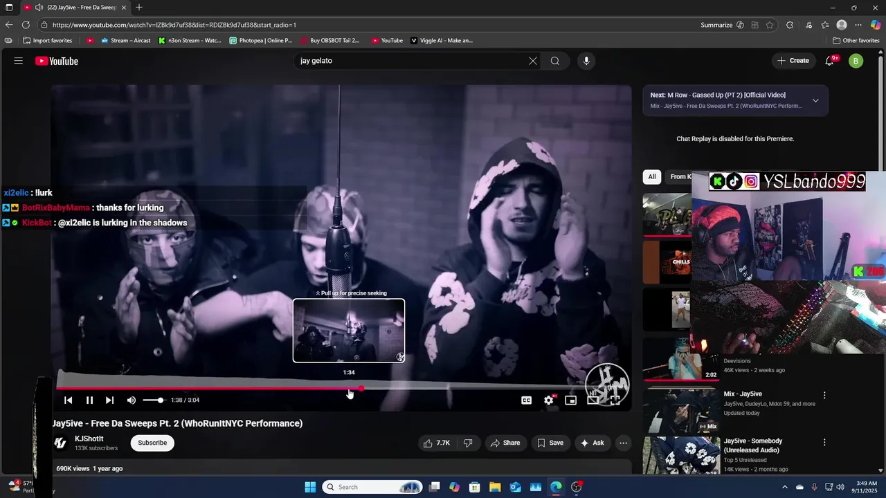
Task: Skip to the previous video
Action: pyautogui.click(x=68, y=400)
